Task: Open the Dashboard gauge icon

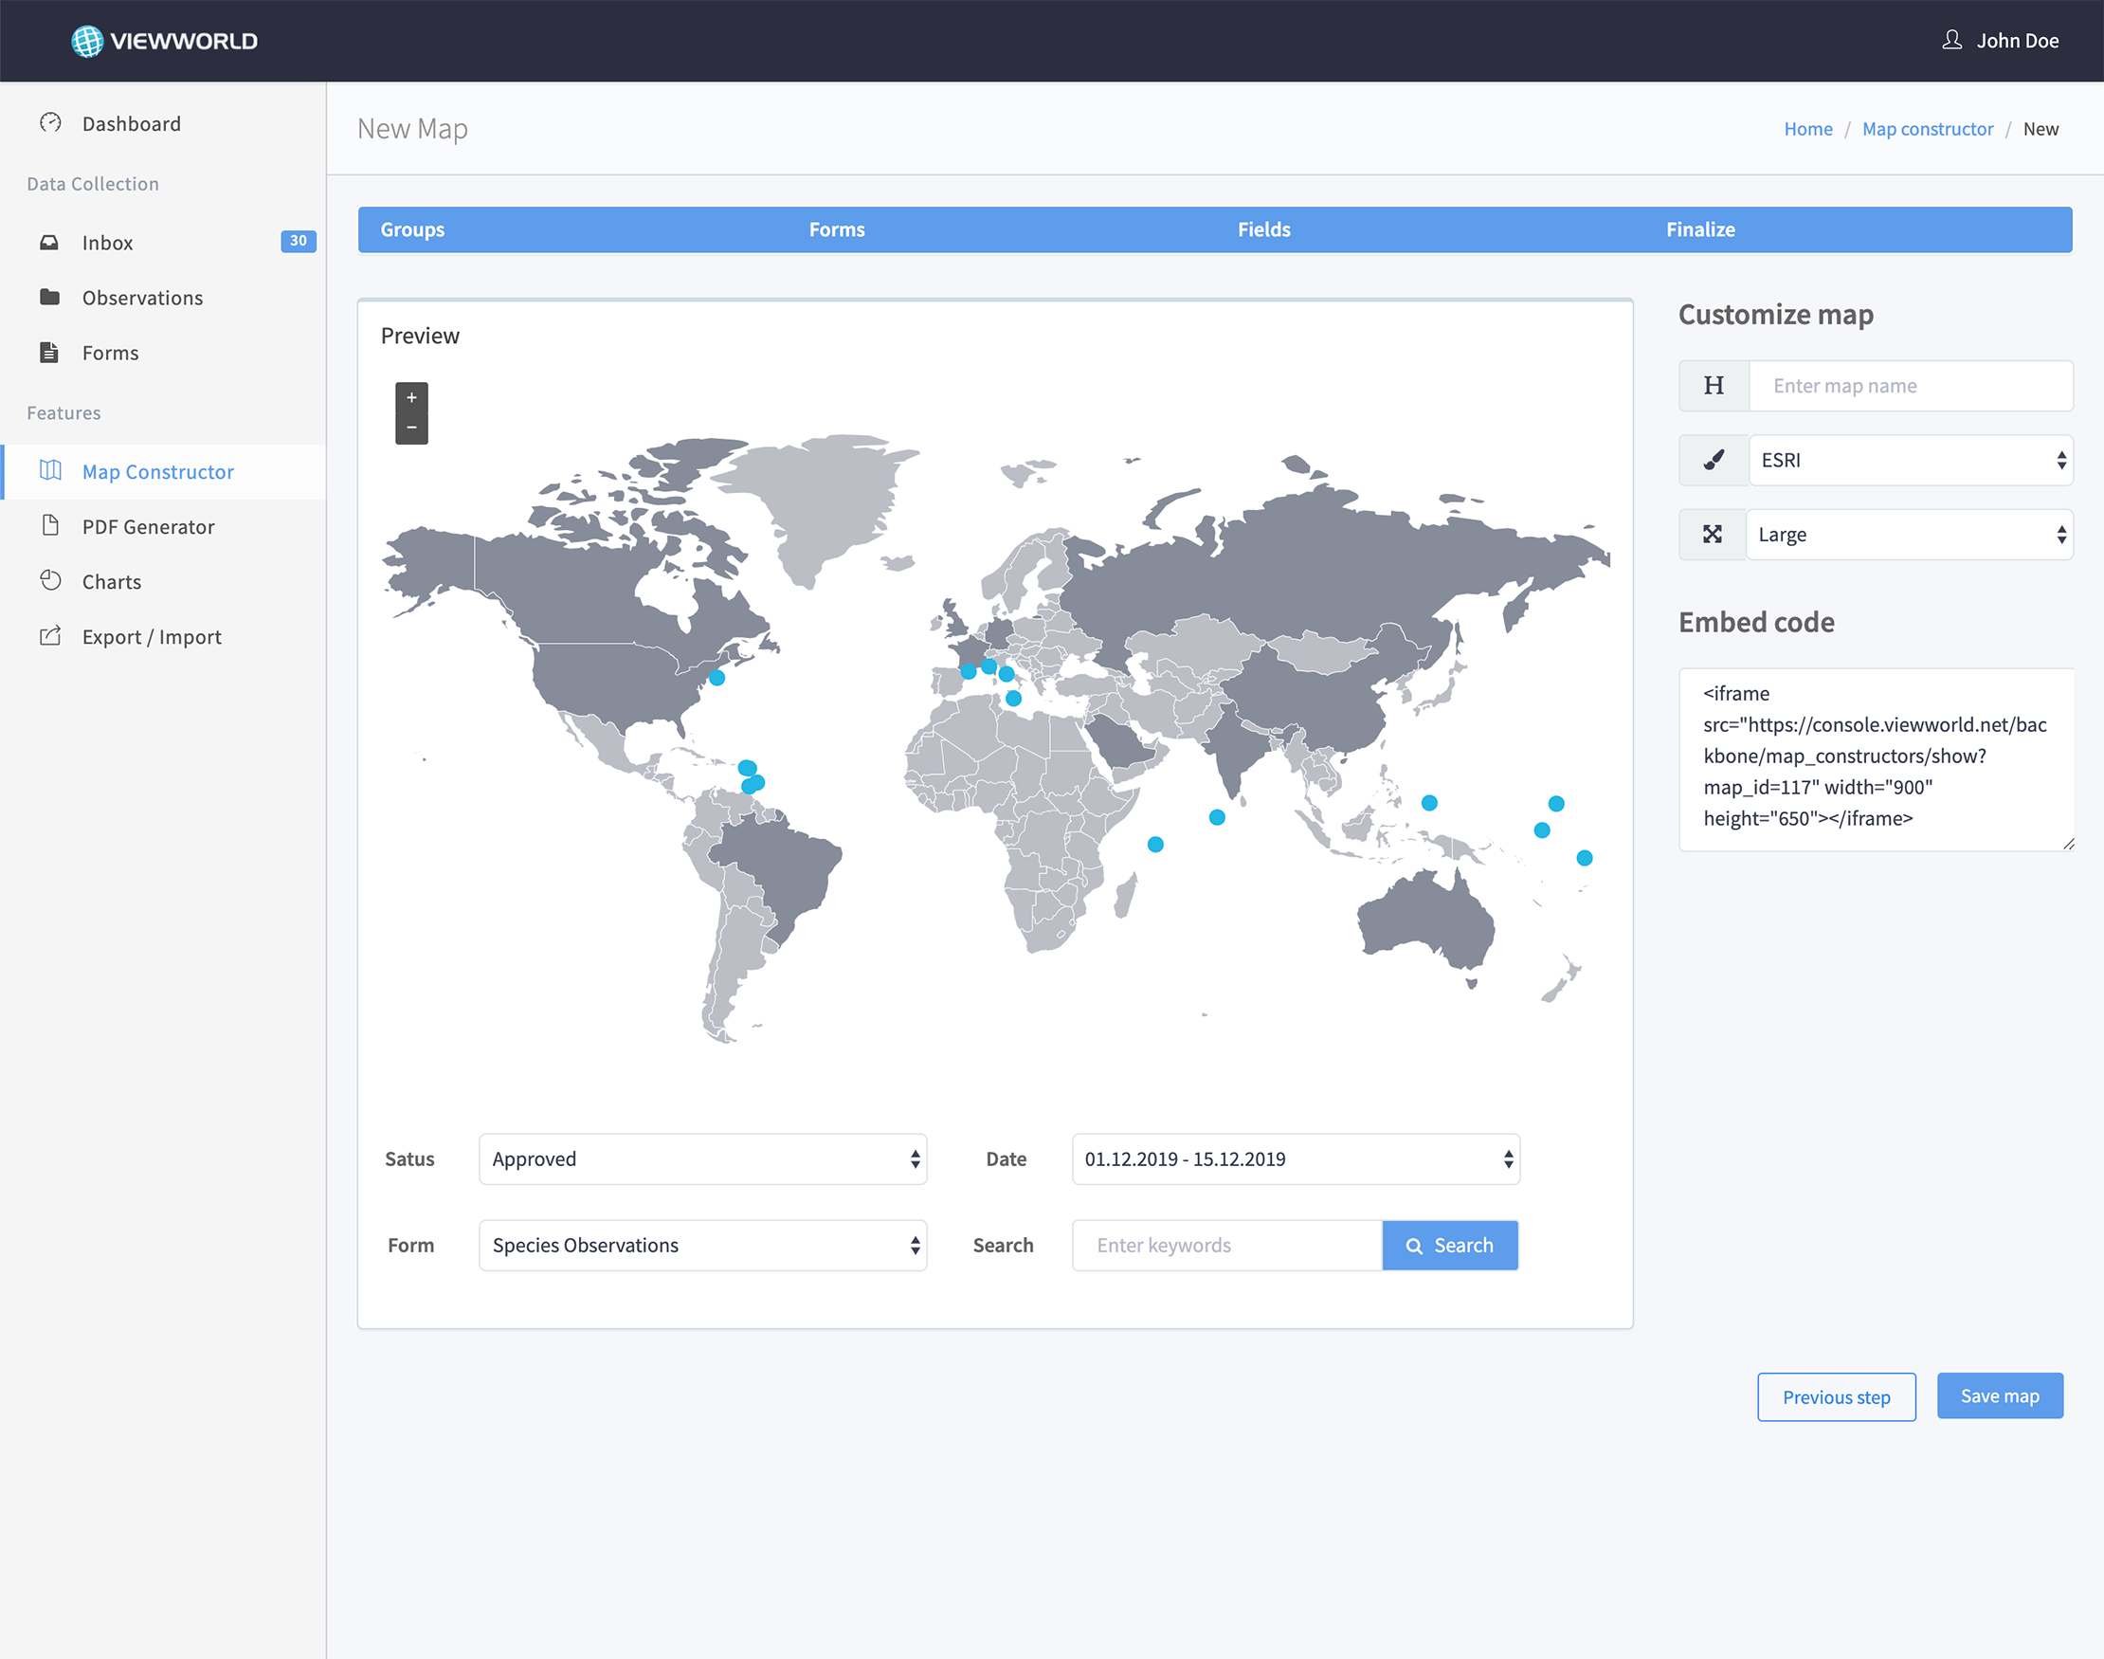Action: tap(50, 122)
